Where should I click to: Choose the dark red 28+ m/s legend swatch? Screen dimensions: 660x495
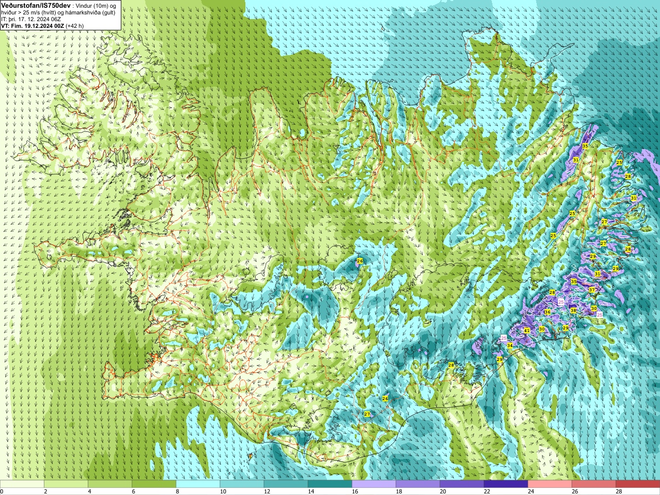[638, 484]
